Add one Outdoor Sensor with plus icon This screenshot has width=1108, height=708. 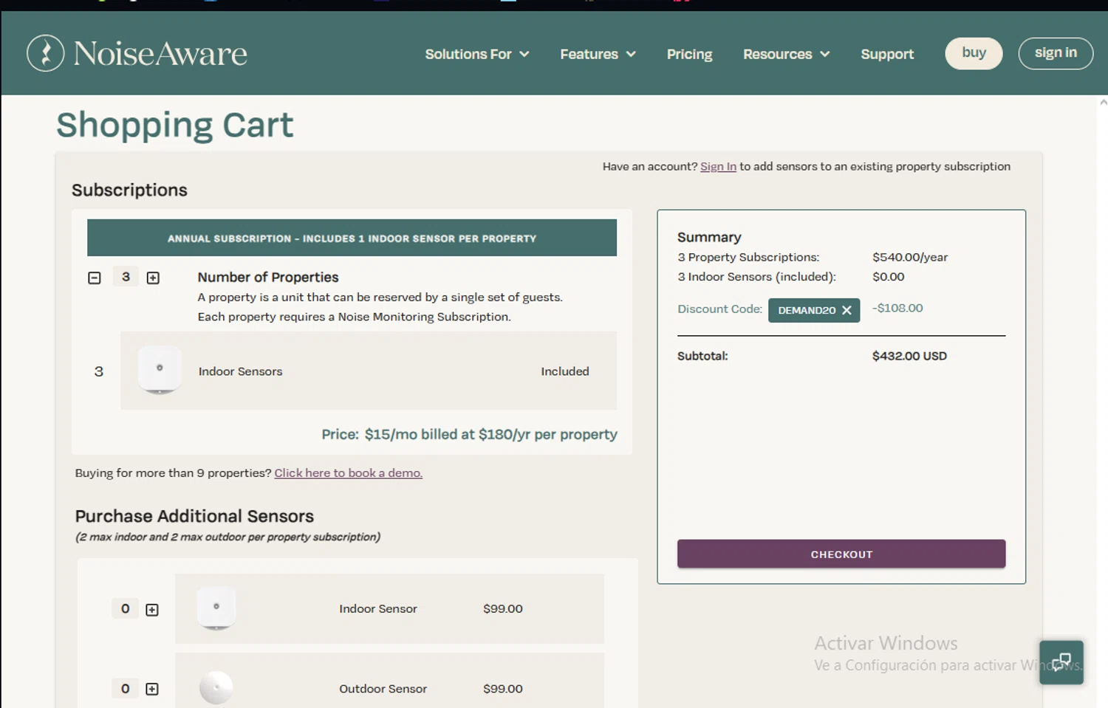click(152, 689)
